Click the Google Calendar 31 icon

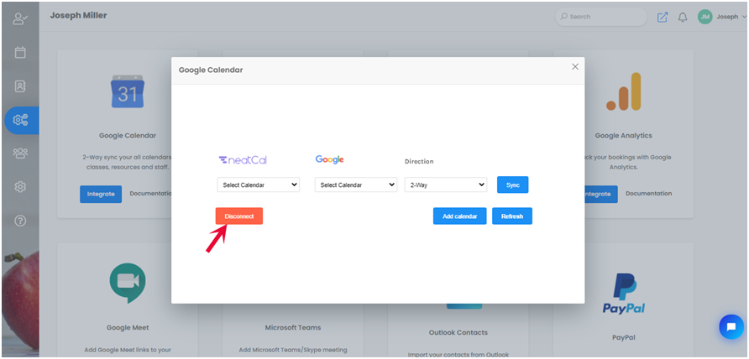tap(128, 91)
